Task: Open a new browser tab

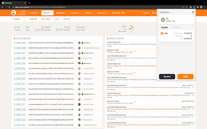Action: click(29, 3)
